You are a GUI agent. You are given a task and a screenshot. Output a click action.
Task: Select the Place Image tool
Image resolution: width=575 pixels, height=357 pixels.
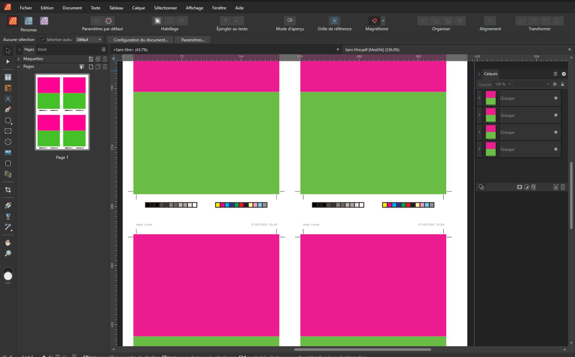pos(8,153)
